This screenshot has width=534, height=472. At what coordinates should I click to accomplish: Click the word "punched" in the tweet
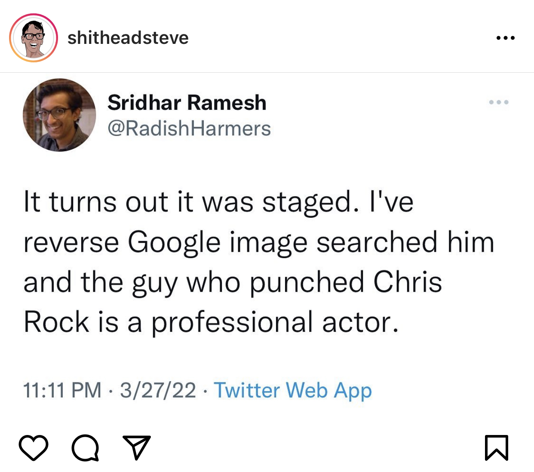tap(307, 282)
